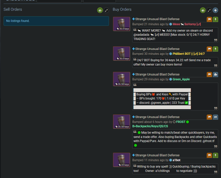Select Green_Apple's 'Buying BPs and Keys' comment

pos(175,96)
